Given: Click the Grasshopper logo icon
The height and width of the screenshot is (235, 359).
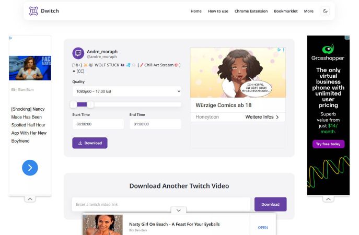Looking at the screenshot, I should pos(328,49).
